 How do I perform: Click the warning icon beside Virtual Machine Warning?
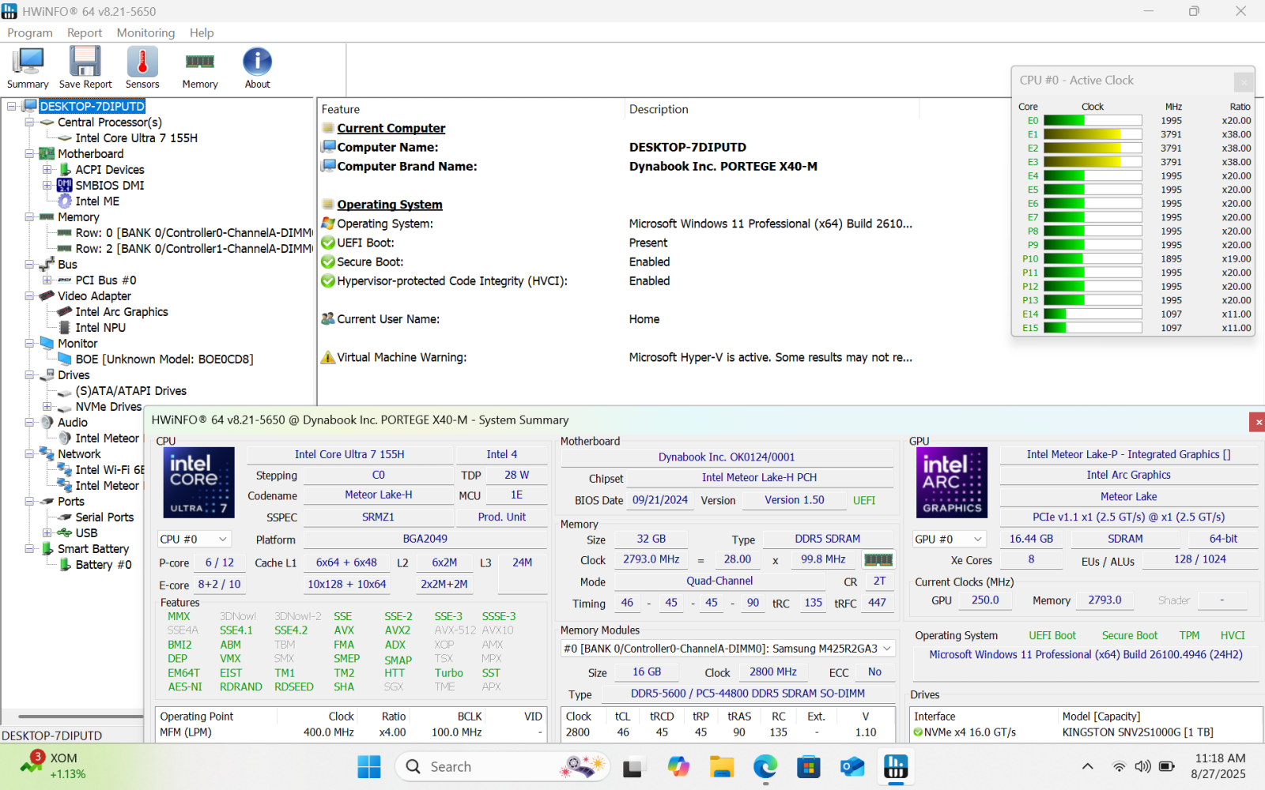[x=328, y=357]
